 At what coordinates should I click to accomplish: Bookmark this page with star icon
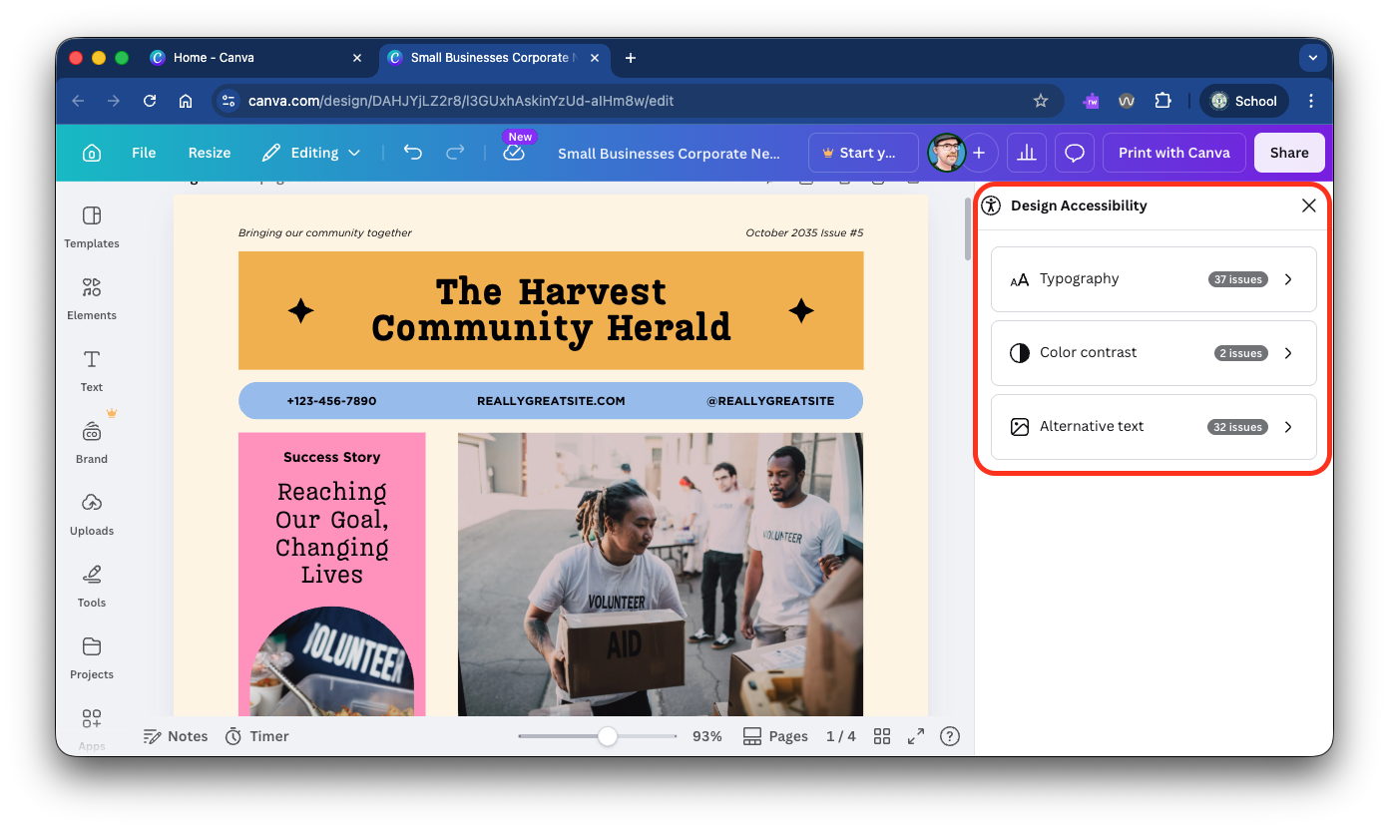click(x=1041, y=101)
